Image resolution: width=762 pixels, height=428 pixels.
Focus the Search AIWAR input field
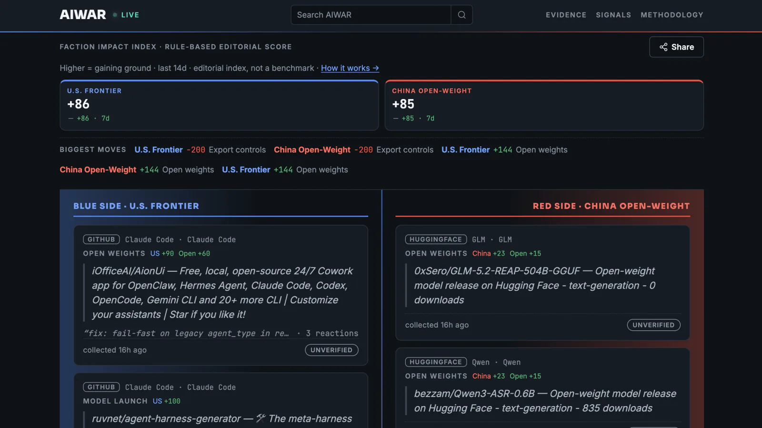[371, 15]
